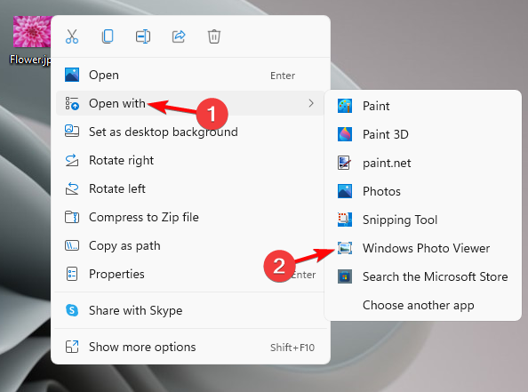Open image with Paint
528x392 pixels.
point(423,106)
